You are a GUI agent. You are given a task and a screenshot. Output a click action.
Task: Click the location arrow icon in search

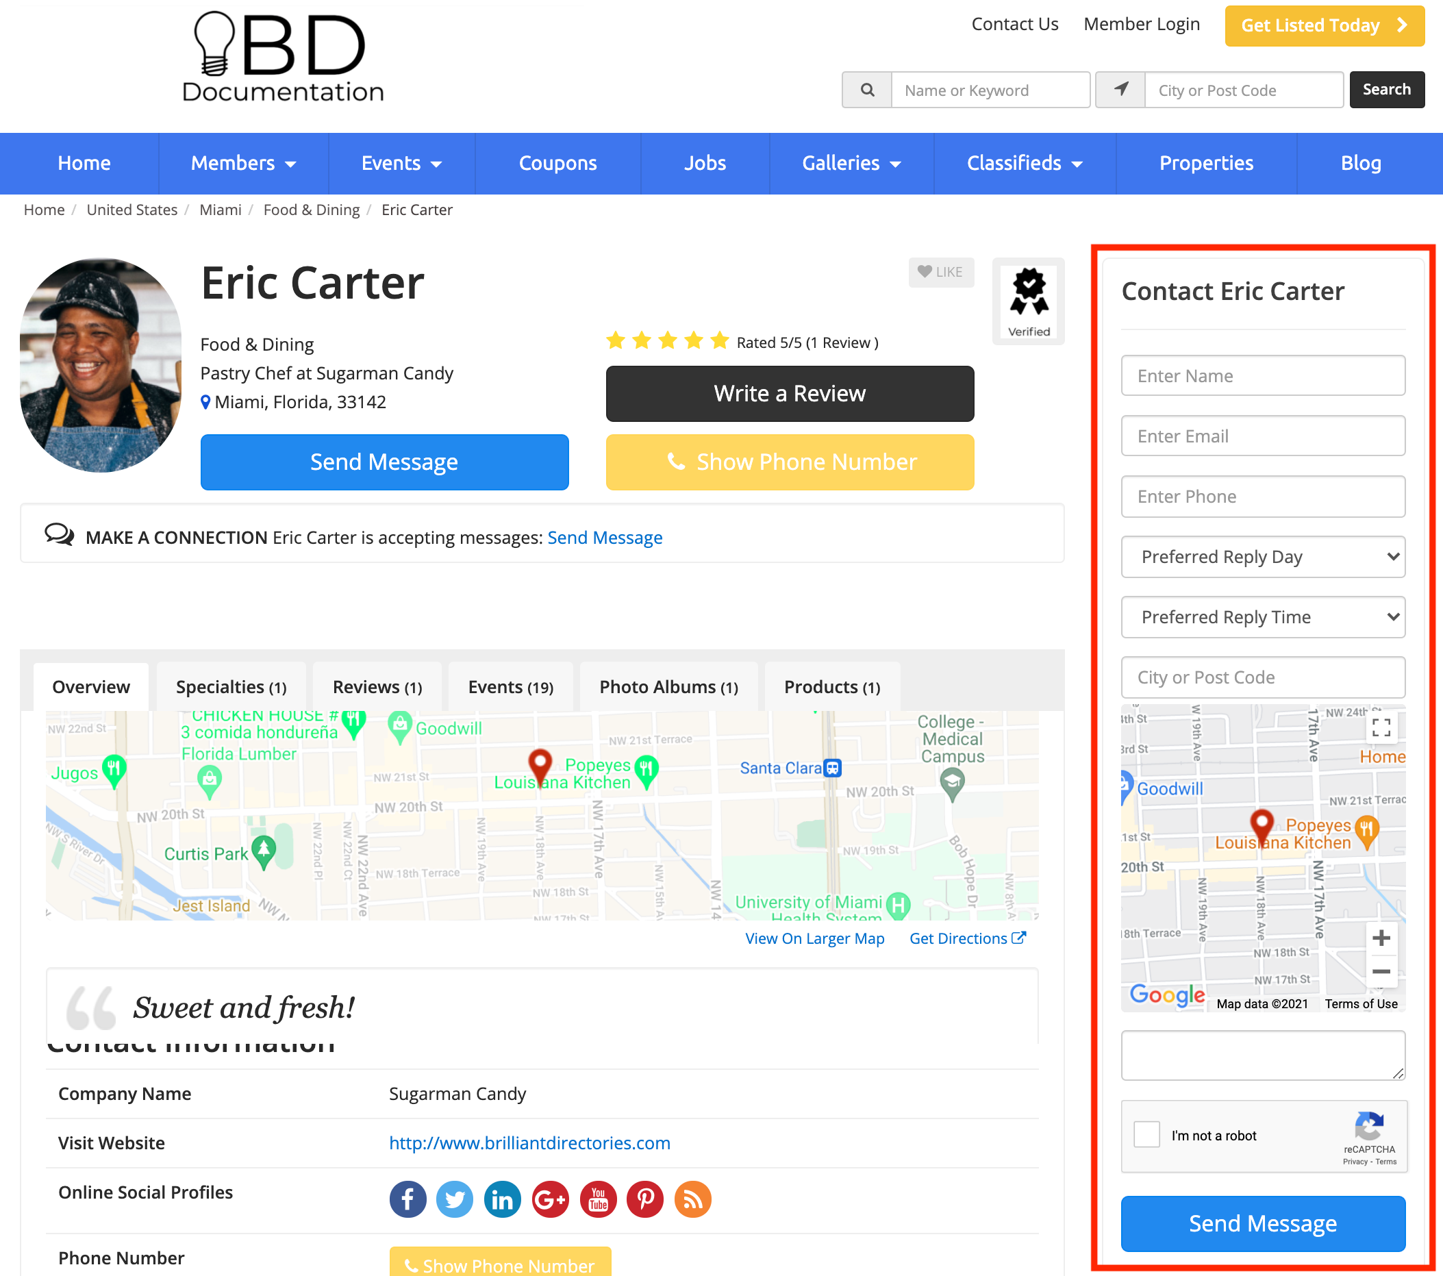(1120, 90)
